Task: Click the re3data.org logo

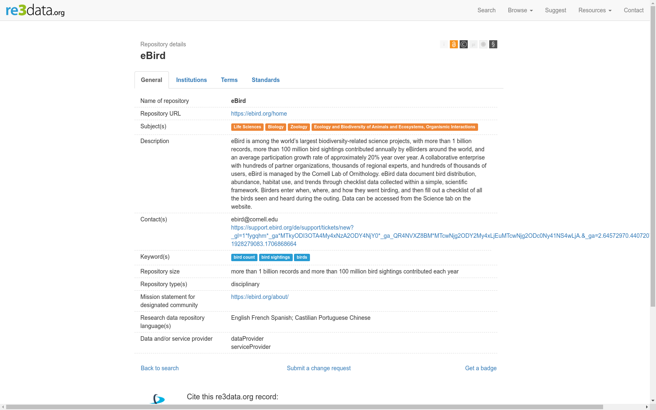Action: click(x=35, y=10)
